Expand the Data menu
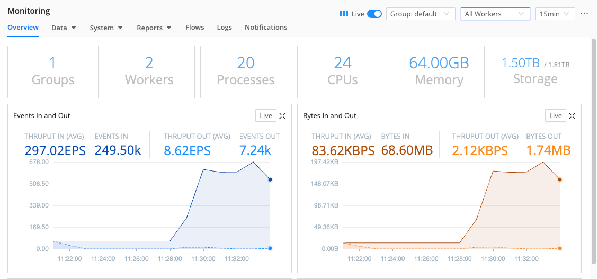 64,28
